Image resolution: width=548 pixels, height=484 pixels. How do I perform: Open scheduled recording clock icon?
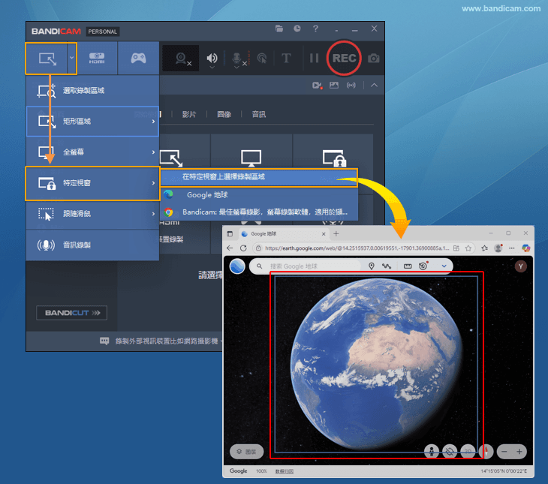point(297,29)
